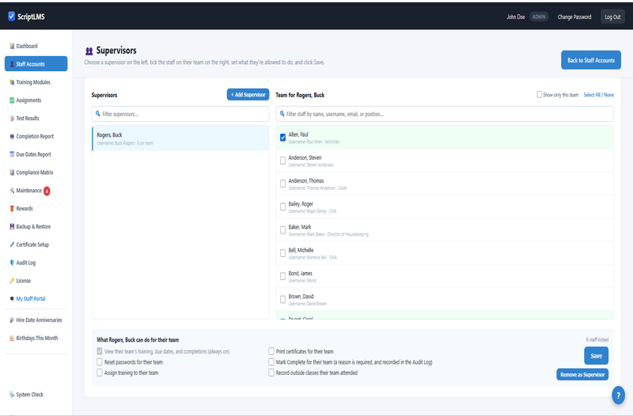
Task: Open Compliance Matrix menu item
Action: point(34,172)
